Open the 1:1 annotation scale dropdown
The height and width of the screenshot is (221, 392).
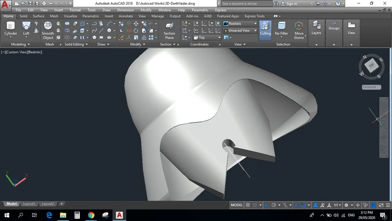tap(337, 205)
